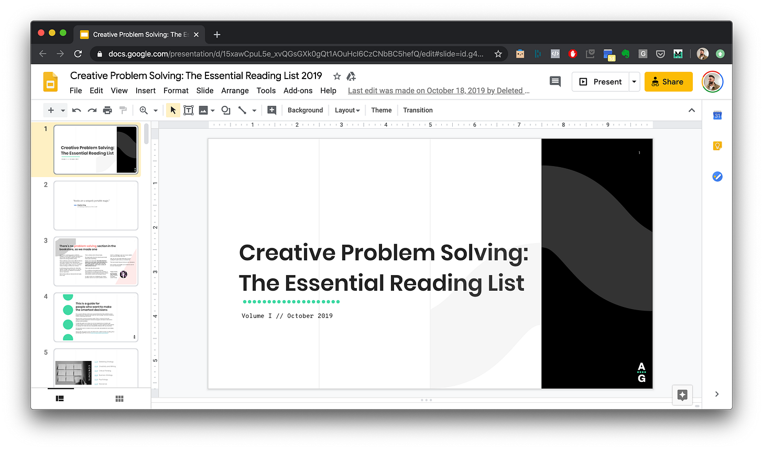Open the Present options dropdown arrow
This screenshot has height=450, width=763.
(634, 82)
